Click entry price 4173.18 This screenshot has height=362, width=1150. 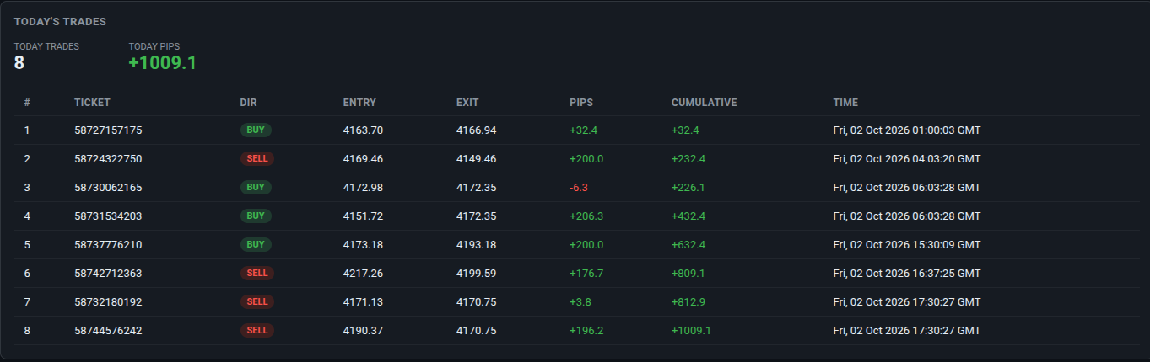coord(363,245)
